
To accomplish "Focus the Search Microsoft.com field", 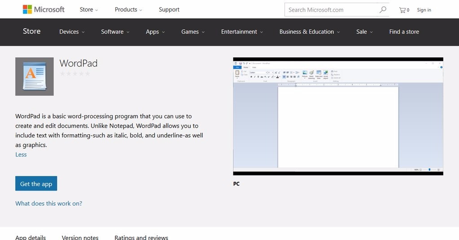I will (x=331, y=9).
